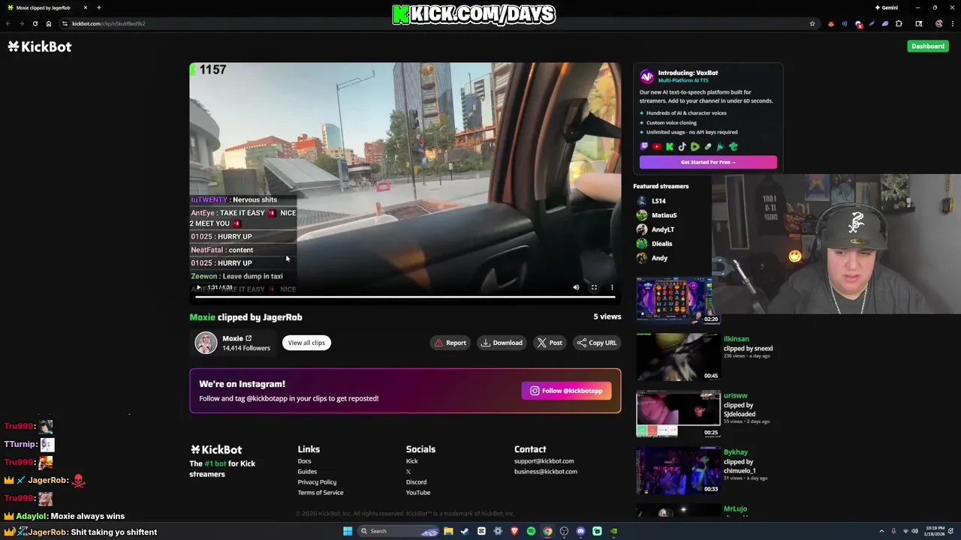Viewport: 961px width, 540px height.
Task: Open the Discord socials link
Action: (416, 482)
